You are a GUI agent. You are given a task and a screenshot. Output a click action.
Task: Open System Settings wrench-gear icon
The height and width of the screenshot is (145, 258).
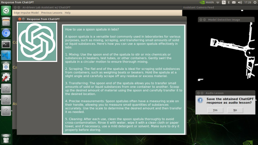point(6,77)
